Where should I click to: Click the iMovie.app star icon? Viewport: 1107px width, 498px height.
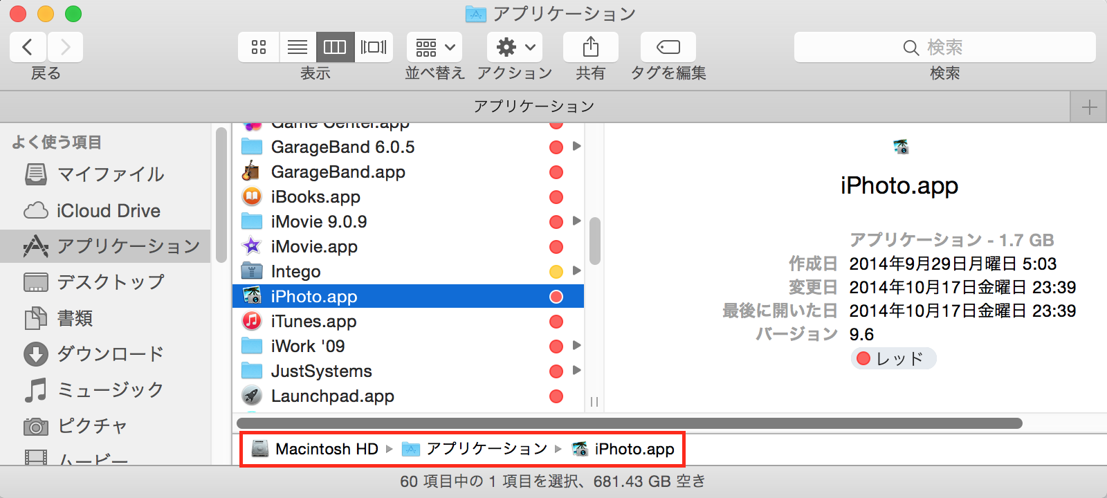point(252,246)
